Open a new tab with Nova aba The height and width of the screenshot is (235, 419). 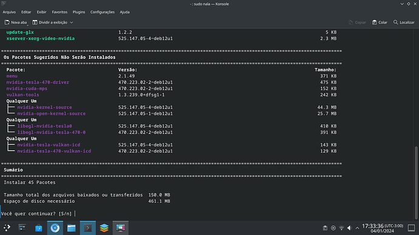16,22
